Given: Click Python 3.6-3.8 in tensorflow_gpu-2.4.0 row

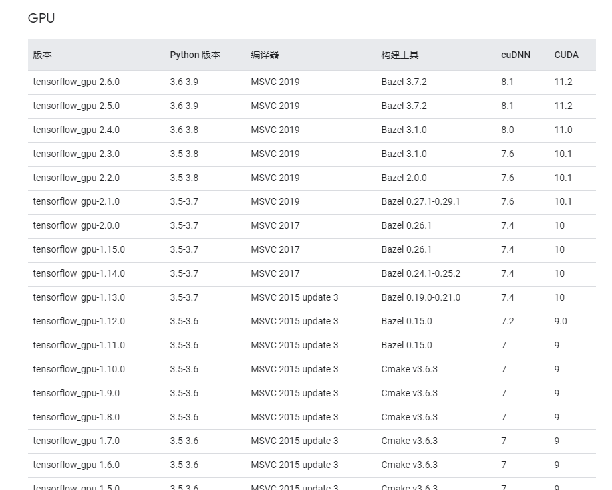Looking at the screenshot, I should point(184,130).
